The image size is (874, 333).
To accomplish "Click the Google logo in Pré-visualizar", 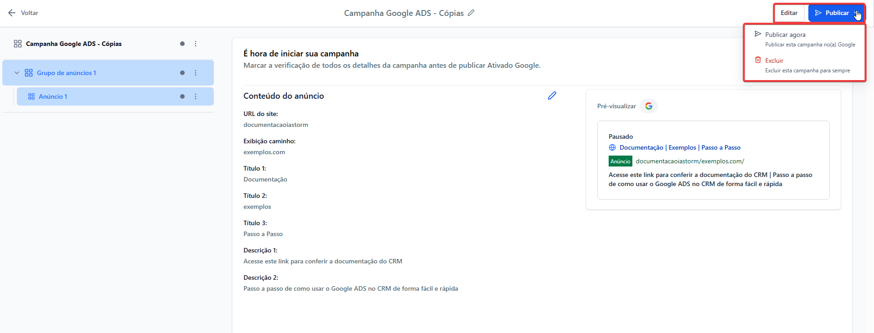I will pos(649,106).
